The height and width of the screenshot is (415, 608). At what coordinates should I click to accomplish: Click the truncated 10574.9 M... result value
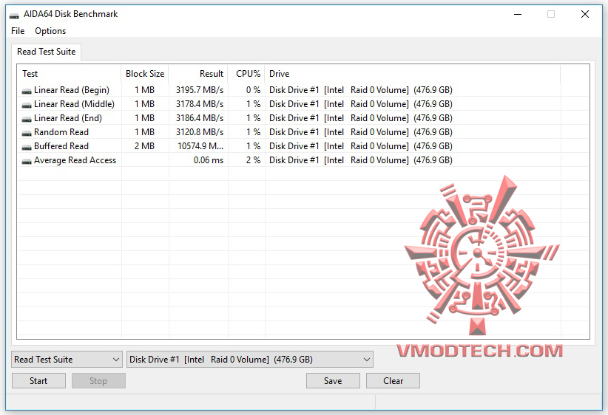pyautogui.click(x=200, y=146)
